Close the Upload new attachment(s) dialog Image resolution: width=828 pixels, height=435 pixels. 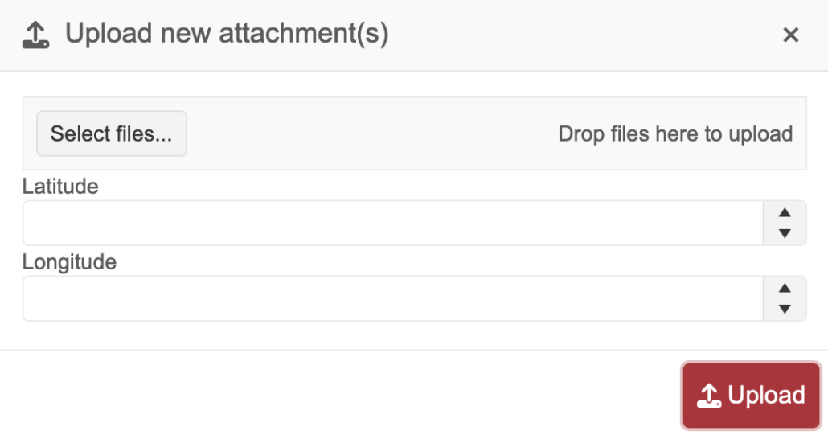point(791,35)
